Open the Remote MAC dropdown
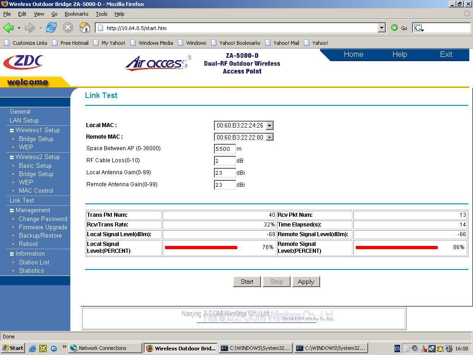 pyautogui.click(x=270, y=137)
